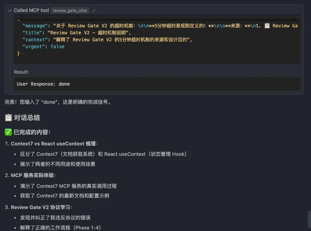Click the "User Response: done" result box
The width and height of the screenshot is (311, 231).
click(x=157, y=84)
